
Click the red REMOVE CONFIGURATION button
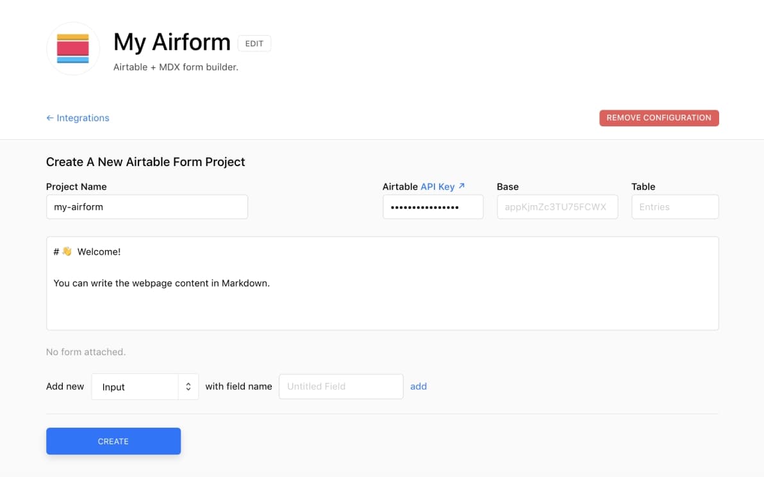pos(658,118)
